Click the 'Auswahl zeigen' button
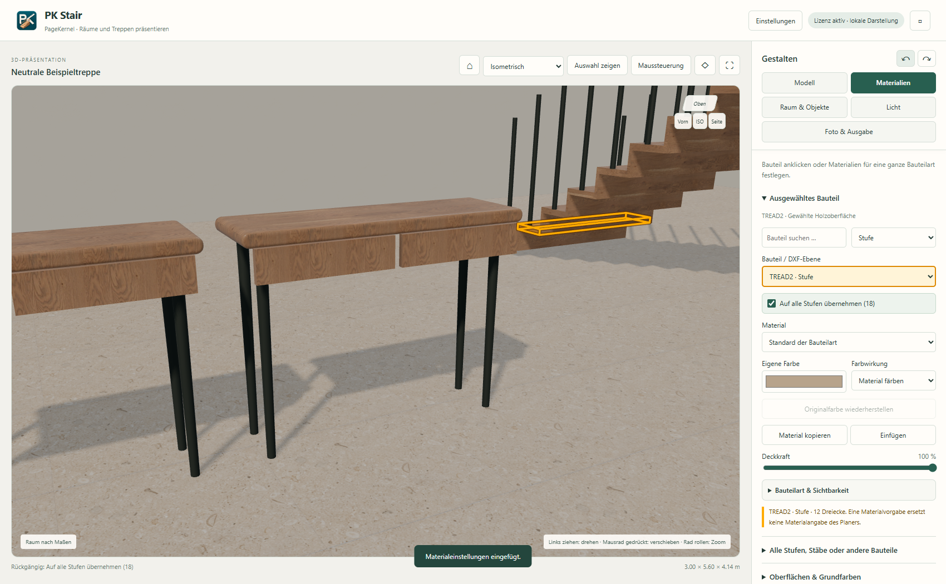Viewport: 946px width, 584px height. click(597, 66)
